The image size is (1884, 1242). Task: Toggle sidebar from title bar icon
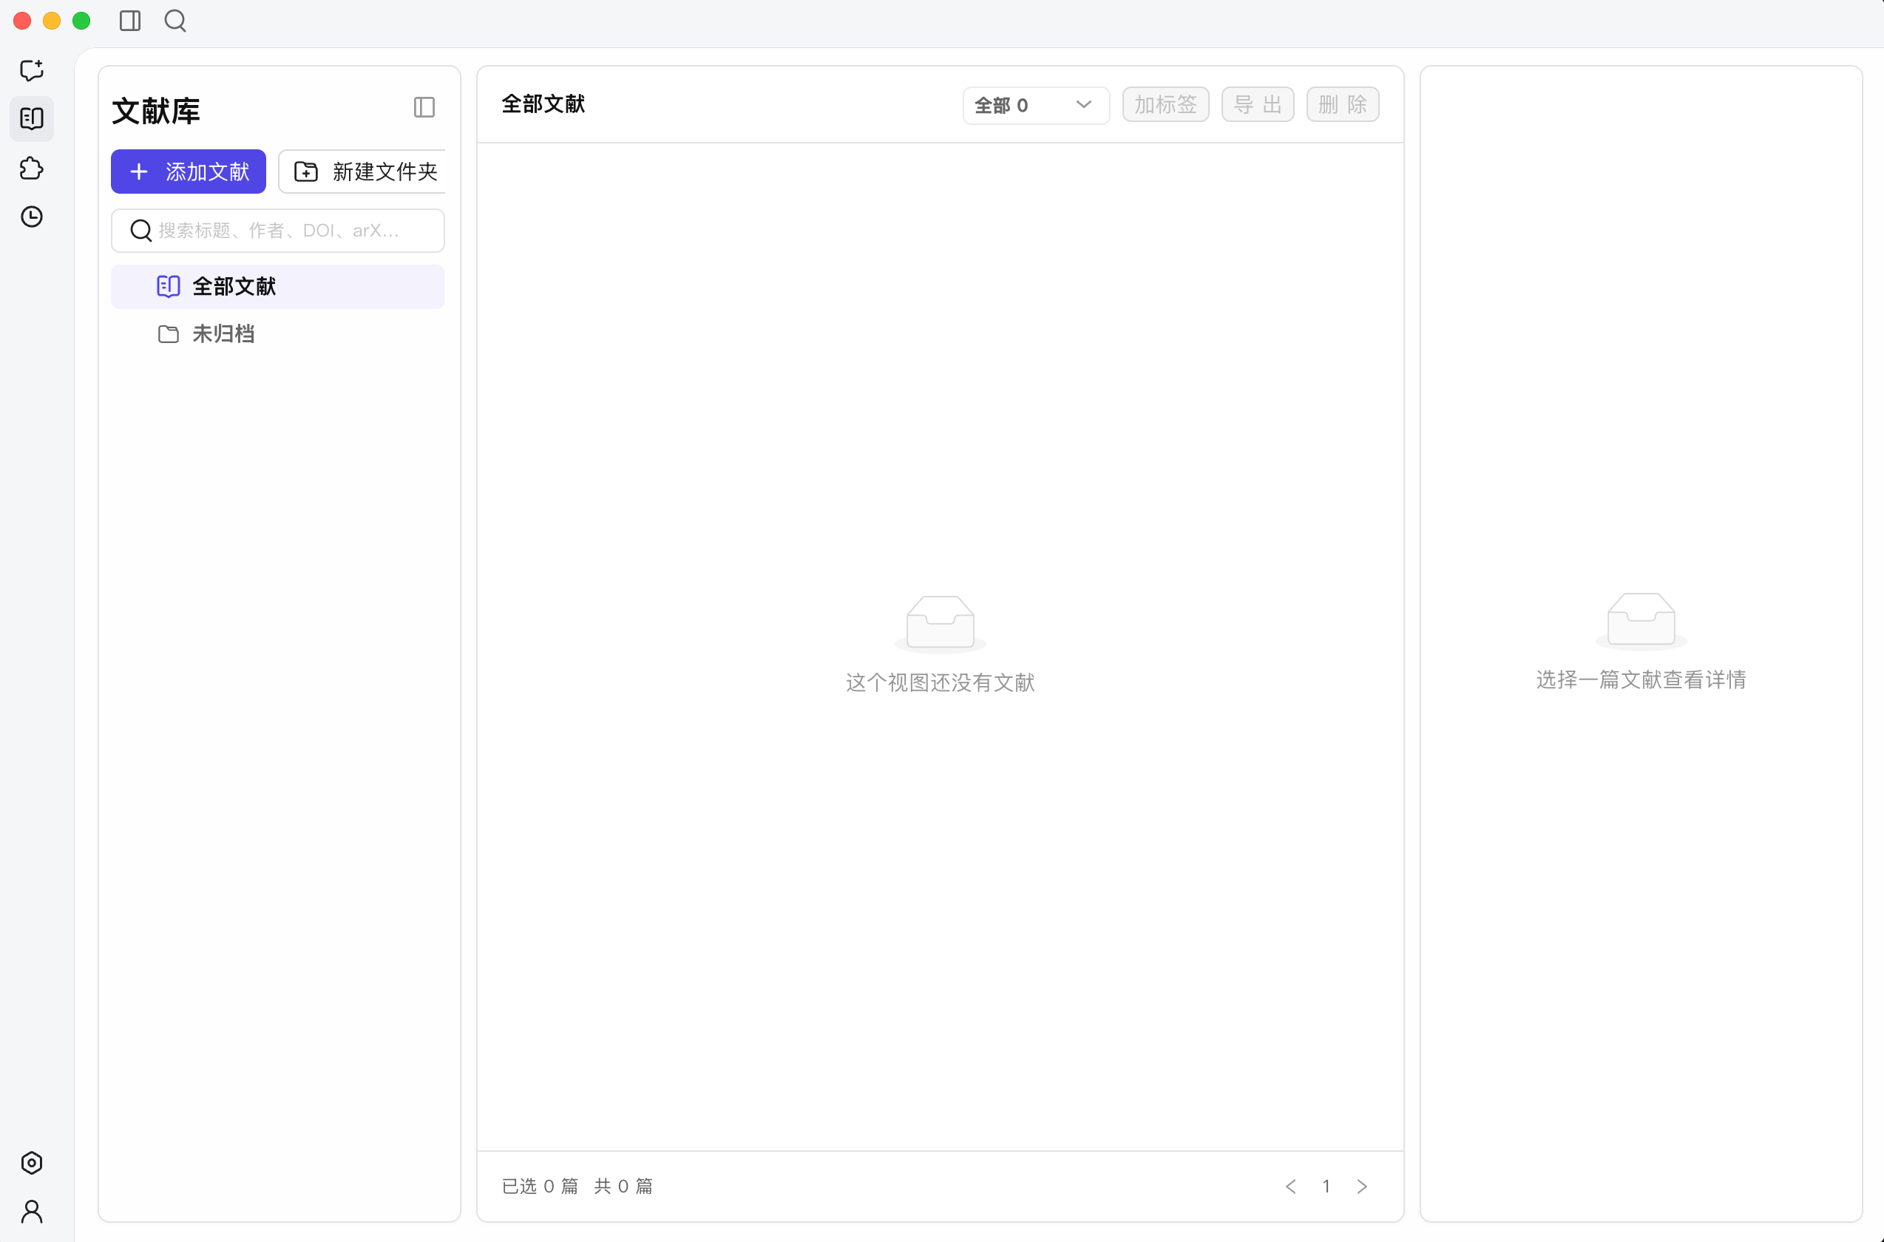tap(130, 21)
